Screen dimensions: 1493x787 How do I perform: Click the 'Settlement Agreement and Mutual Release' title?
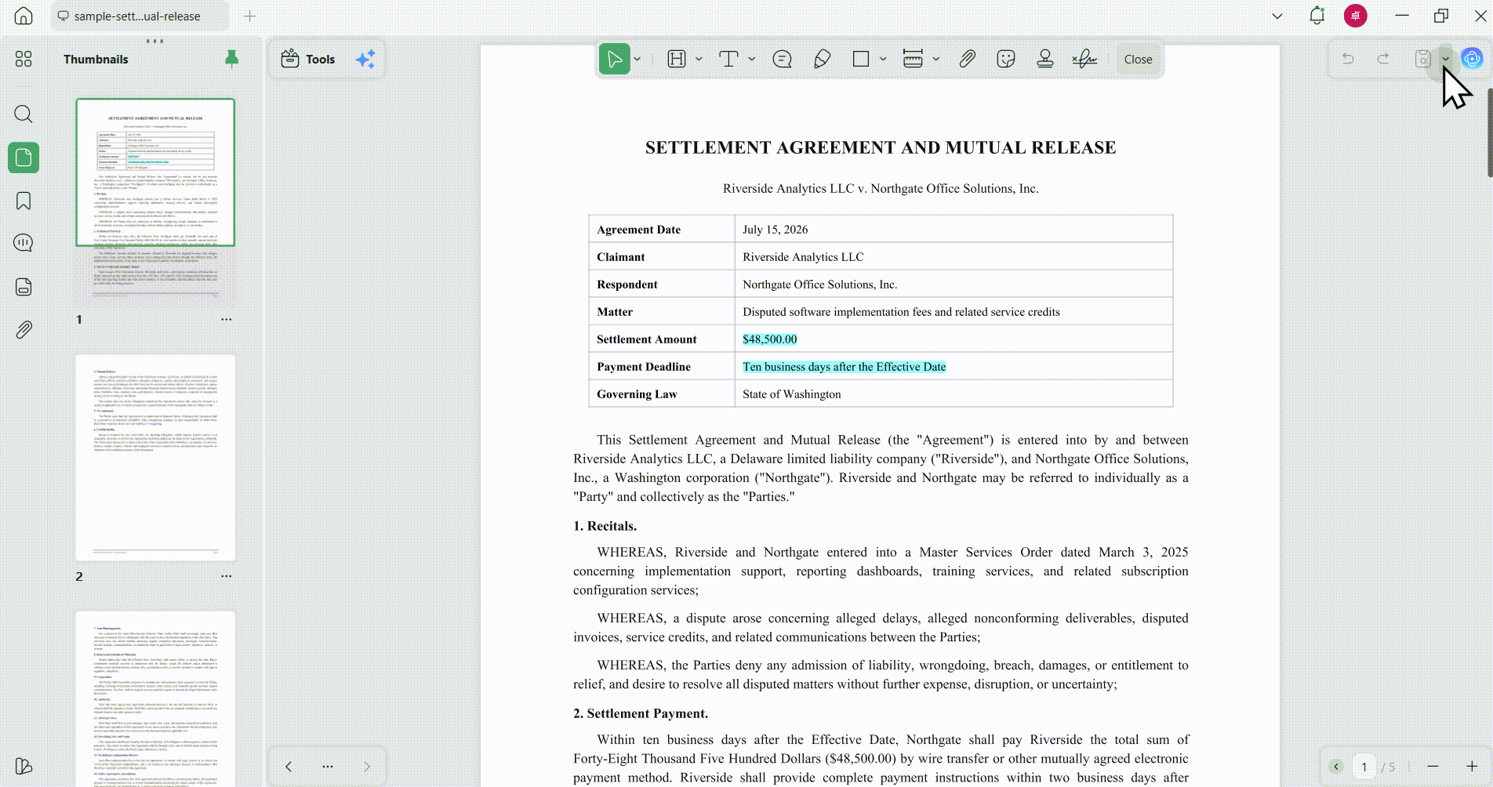tap(881, 147)
